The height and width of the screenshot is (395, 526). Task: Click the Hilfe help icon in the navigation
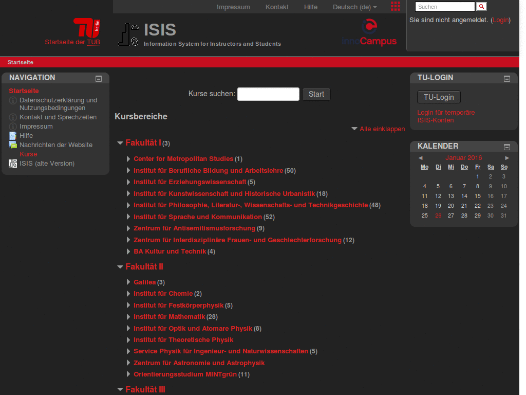[12, 136]
